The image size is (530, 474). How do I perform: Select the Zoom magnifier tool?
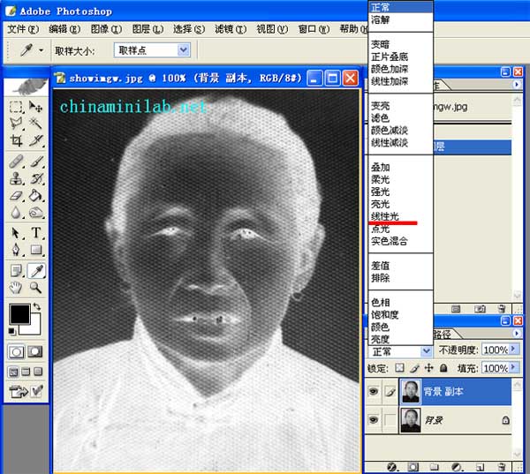(36, 287)
